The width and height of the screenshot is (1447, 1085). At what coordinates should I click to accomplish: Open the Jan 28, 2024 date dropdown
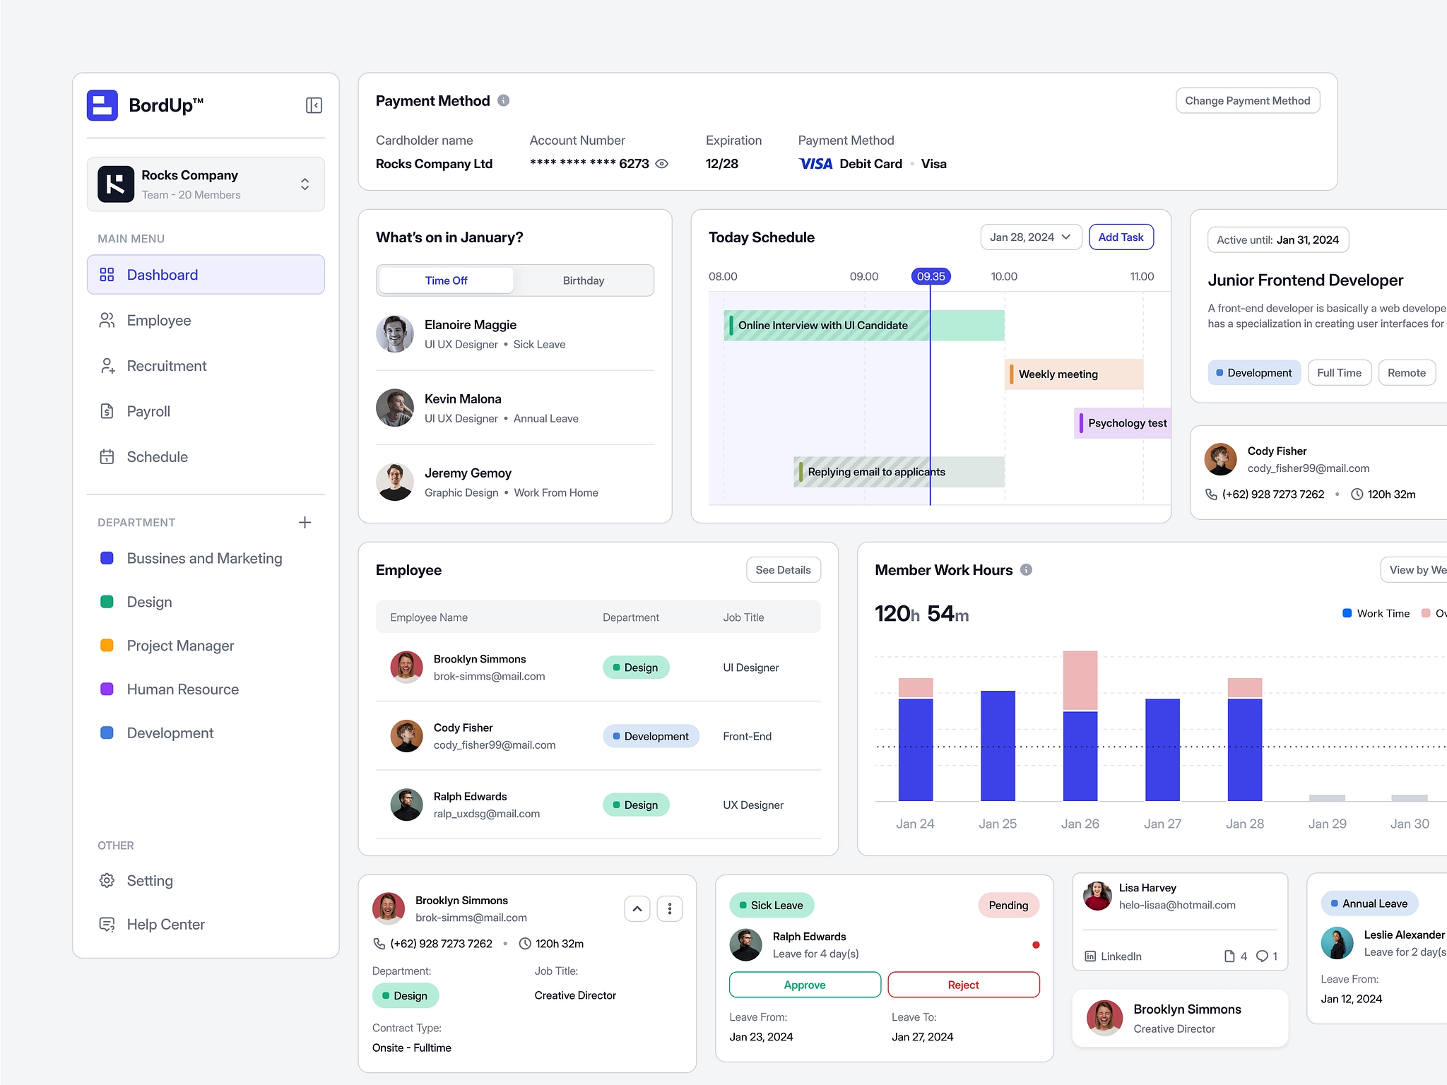click(x=1030, y=237)
